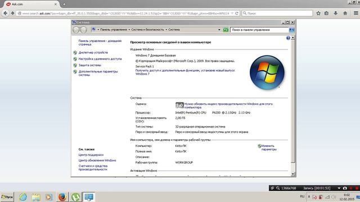
Task: Open Firefox downloads arrow icon
Action: [x=335, y=13]
